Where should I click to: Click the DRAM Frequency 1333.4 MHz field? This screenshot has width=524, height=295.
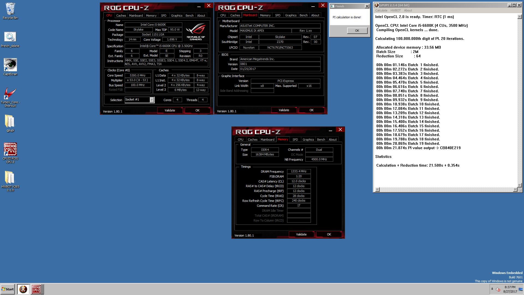pyautogui.click(x=299, y=172)
